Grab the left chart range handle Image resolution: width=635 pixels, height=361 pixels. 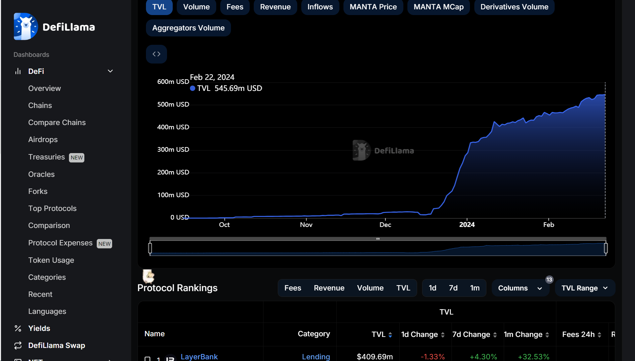coord(150,248)
